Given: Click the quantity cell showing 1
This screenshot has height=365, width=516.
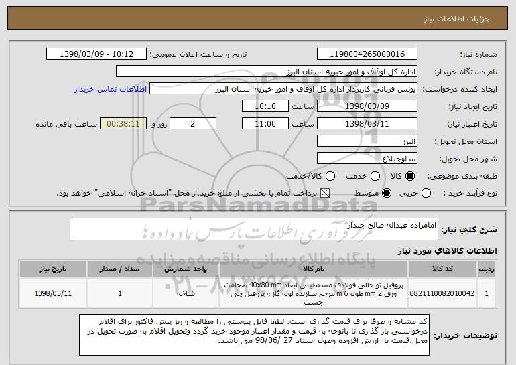Looking at the screenshot, I should point(120,293).
